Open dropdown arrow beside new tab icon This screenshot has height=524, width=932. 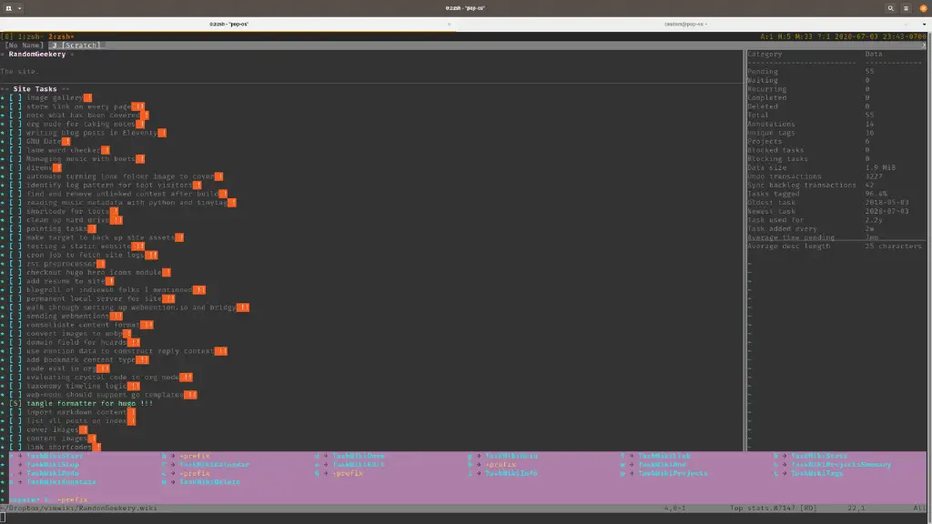pyautogui.click(x=20, y=8)
